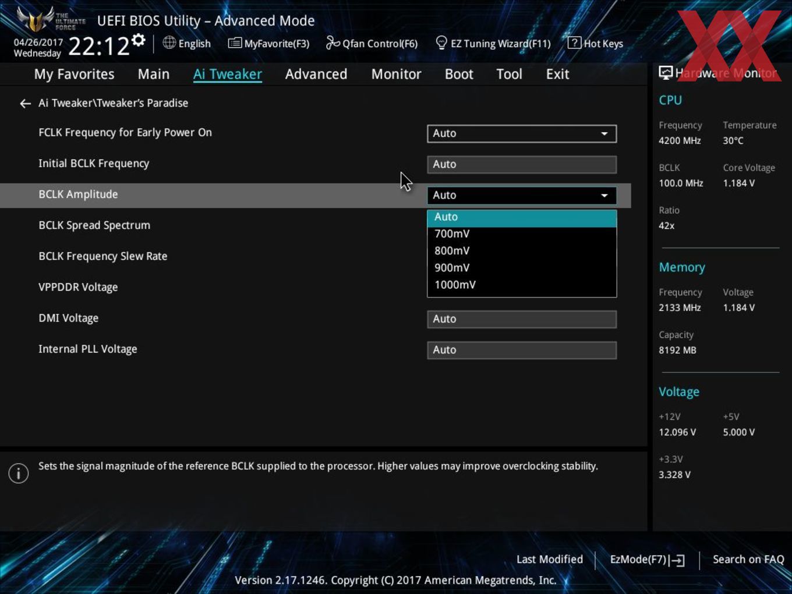Open Boot tab
Screen dimensions: 792x594
tap(459, 75)
